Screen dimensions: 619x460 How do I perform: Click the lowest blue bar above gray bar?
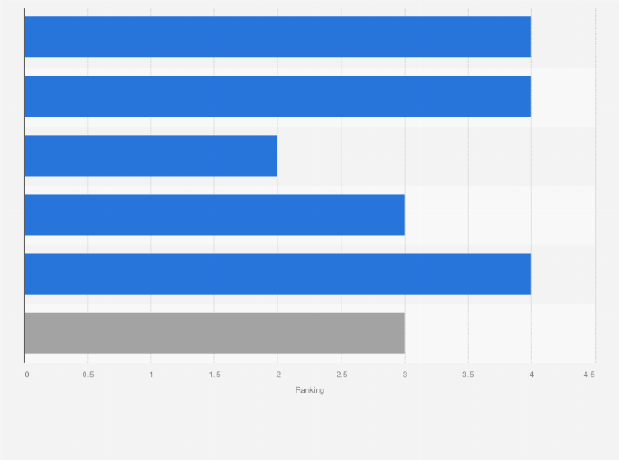pos(277,274)
